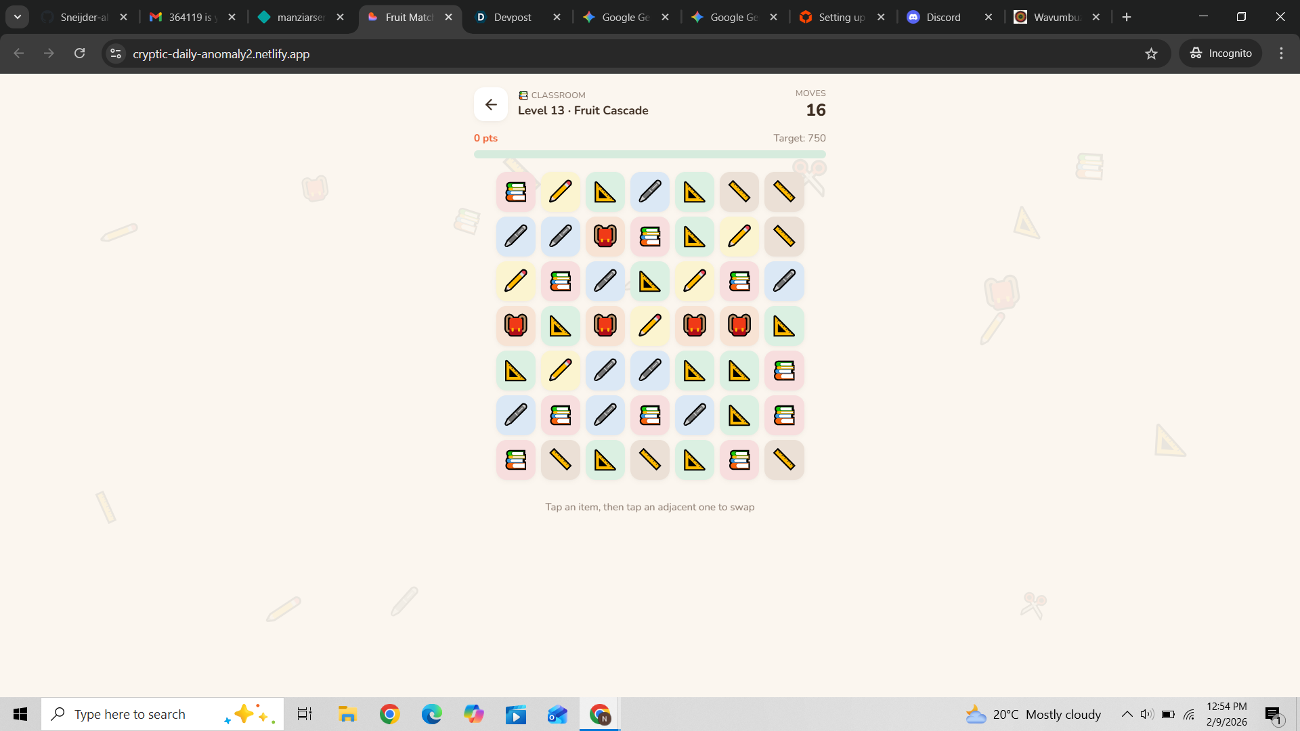This screenshot has width=1300, height=731.
Task: Open the Windows Start menu
Action: click(x=20, y=714)
